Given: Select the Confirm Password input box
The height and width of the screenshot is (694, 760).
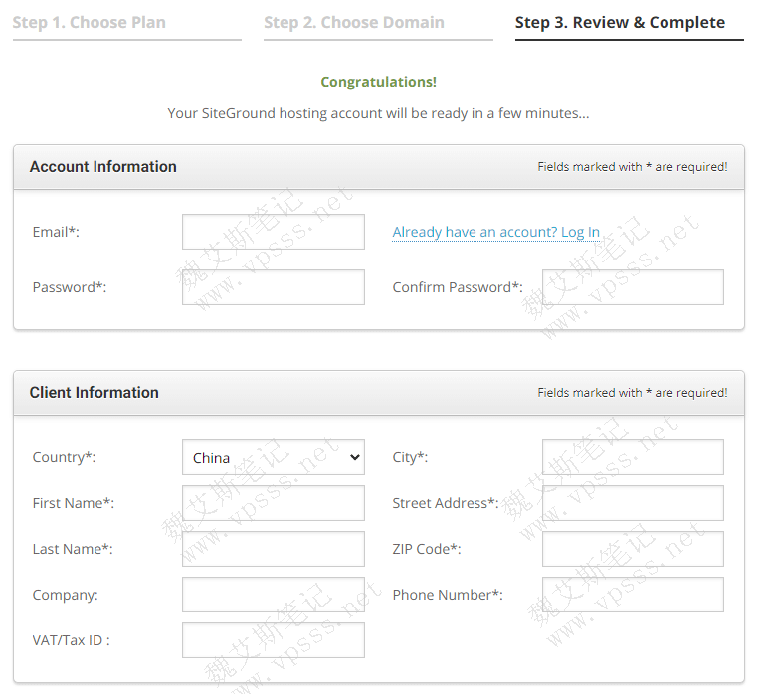Looking at the screenshot, I should point(633,287).
